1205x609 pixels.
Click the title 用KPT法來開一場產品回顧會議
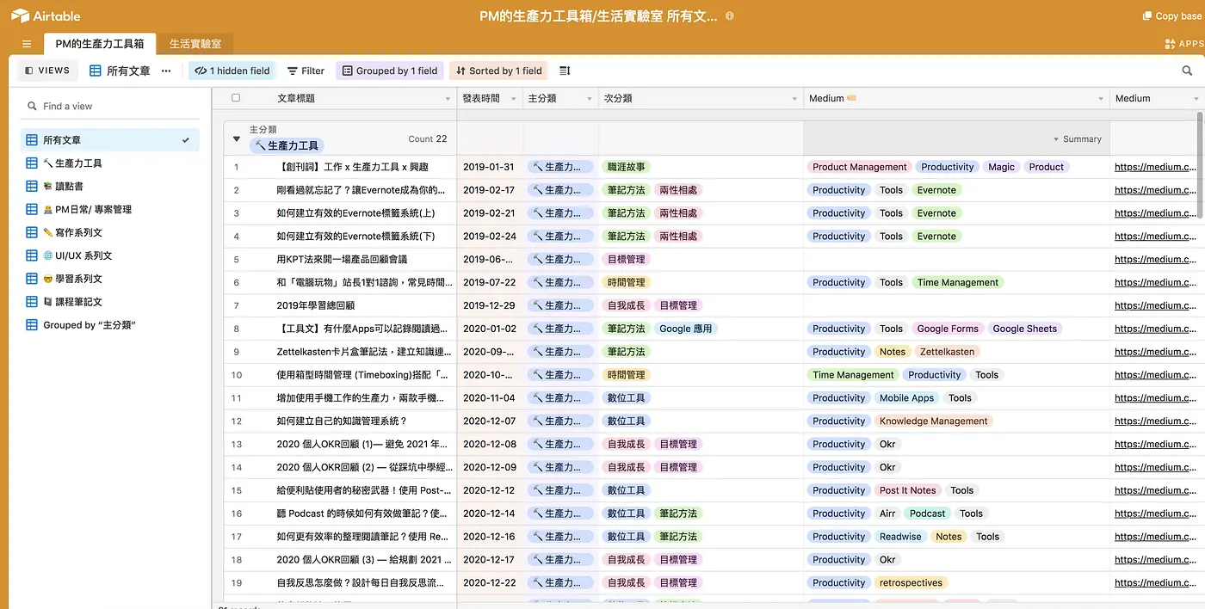(342, 259)
